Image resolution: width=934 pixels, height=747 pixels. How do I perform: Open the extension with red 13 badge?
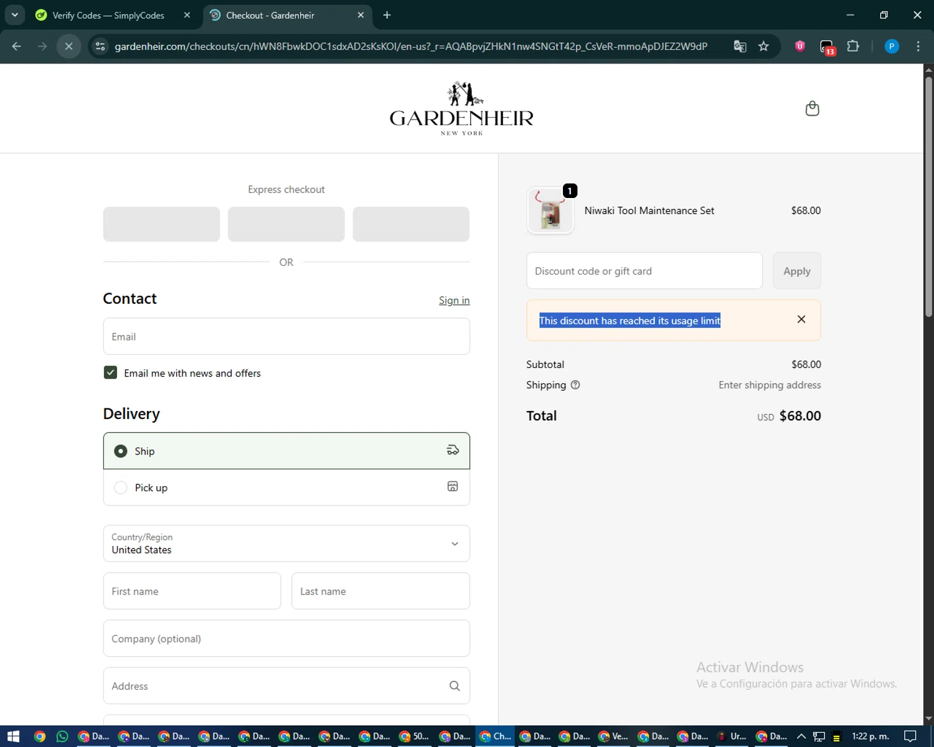pyautogui.click(x=827, y=47)
